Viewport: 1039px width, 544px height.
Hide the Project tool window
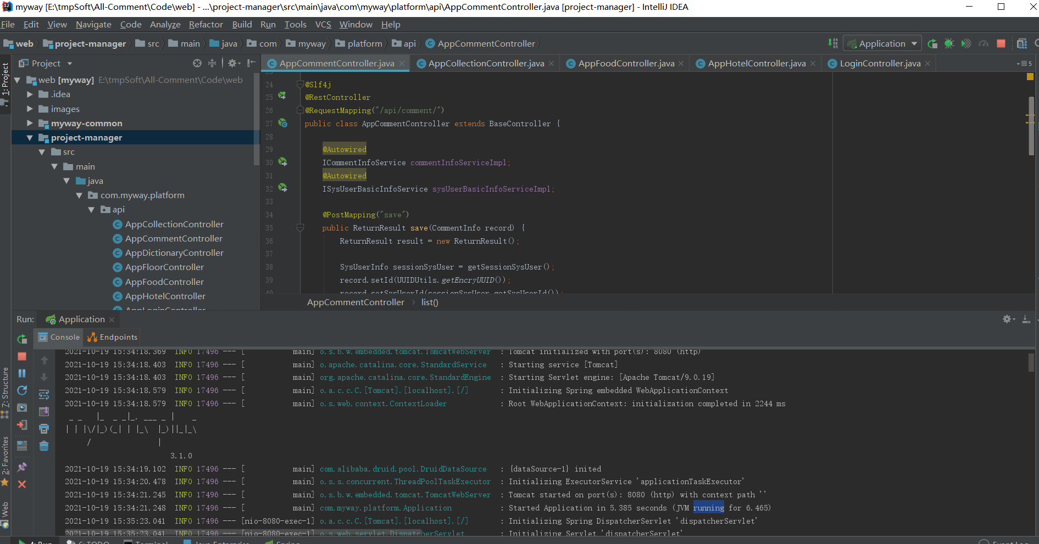tap(252, 63)
